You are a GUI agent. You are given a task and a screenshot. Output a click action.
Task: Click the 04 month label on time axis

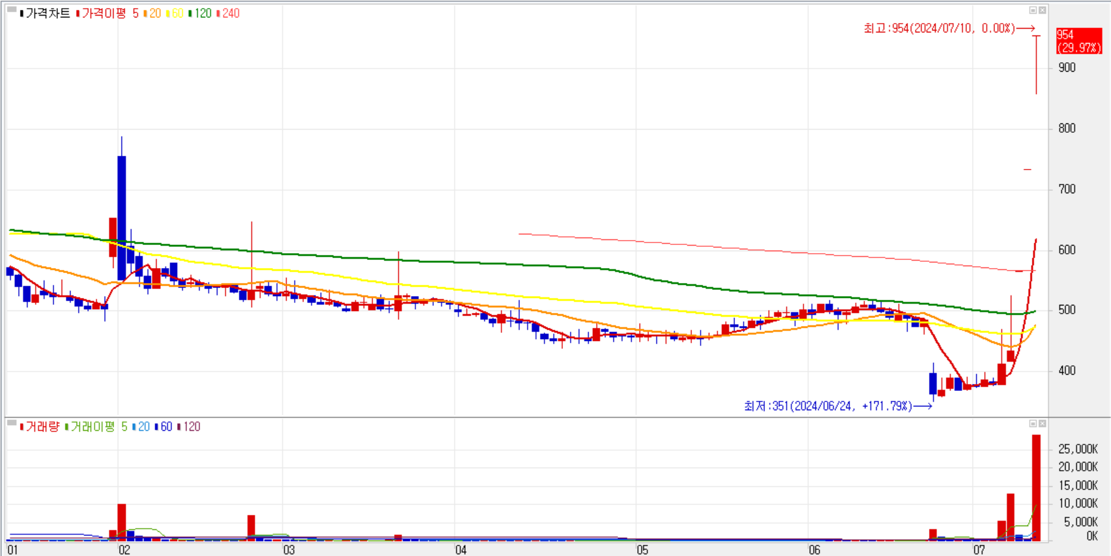point(460,550)
